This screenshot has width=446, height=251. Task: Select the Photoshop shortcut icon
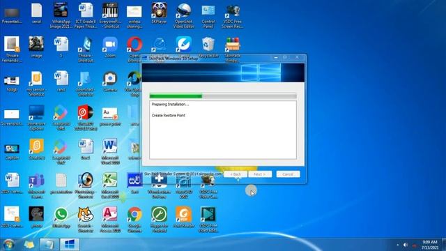86,186
